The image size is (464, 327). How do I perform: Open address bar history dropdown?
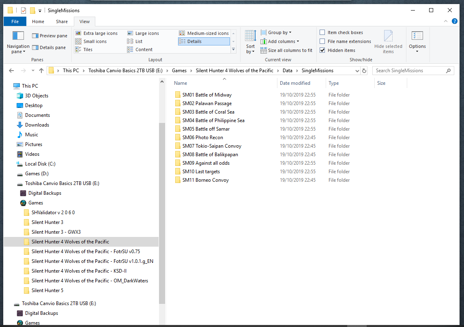point(357,71)
